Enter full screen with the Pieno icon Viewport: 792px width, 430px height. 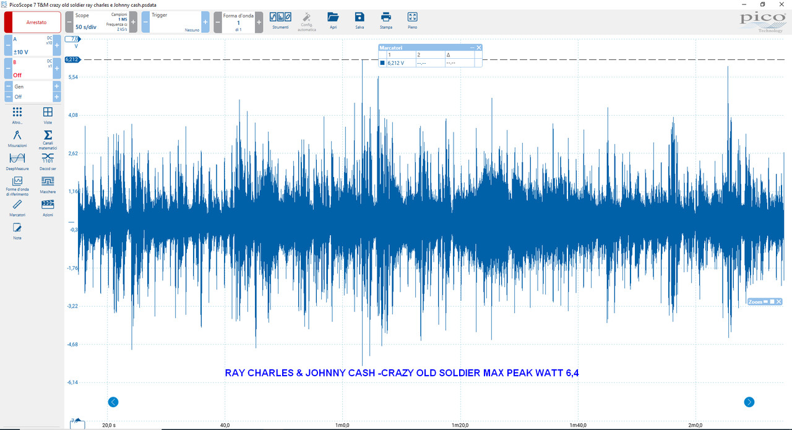pyautogui.click(x=413, y=20)
